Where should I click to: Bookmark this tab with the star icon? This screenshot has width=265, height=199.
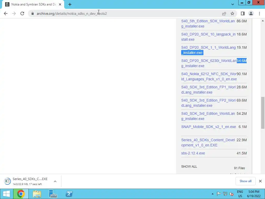coord(232,13)
